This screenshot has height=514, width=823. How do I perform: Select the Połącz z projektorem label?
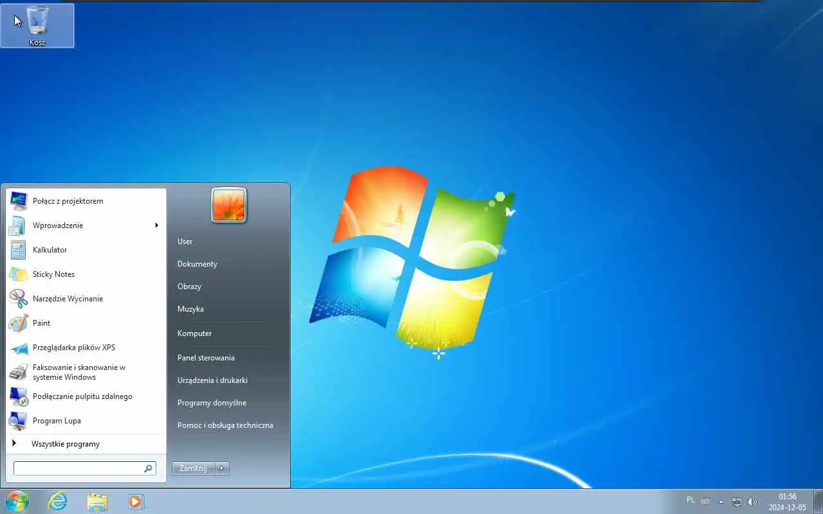point(68,201)
